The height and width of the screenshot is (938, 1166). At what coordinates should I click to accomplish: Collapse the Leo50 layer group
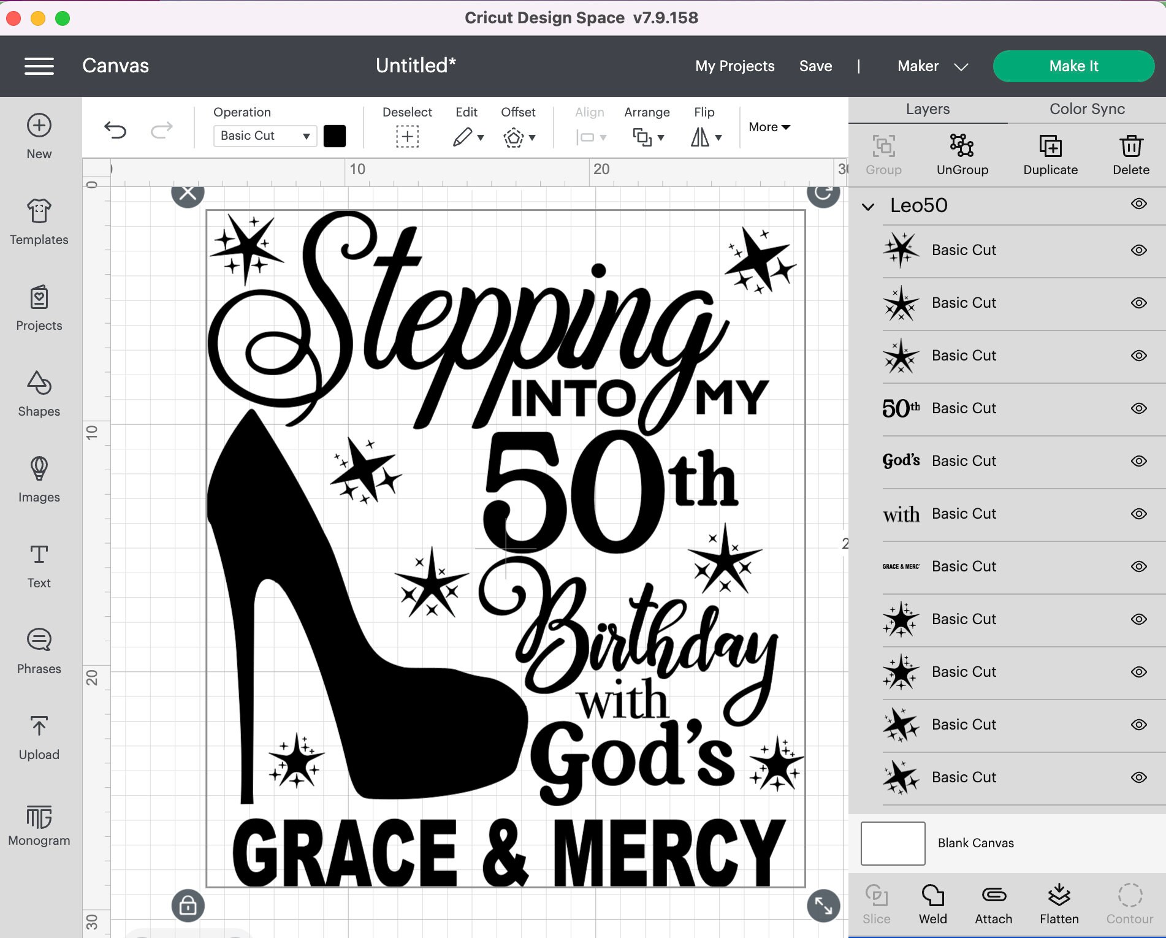(868, 207)
